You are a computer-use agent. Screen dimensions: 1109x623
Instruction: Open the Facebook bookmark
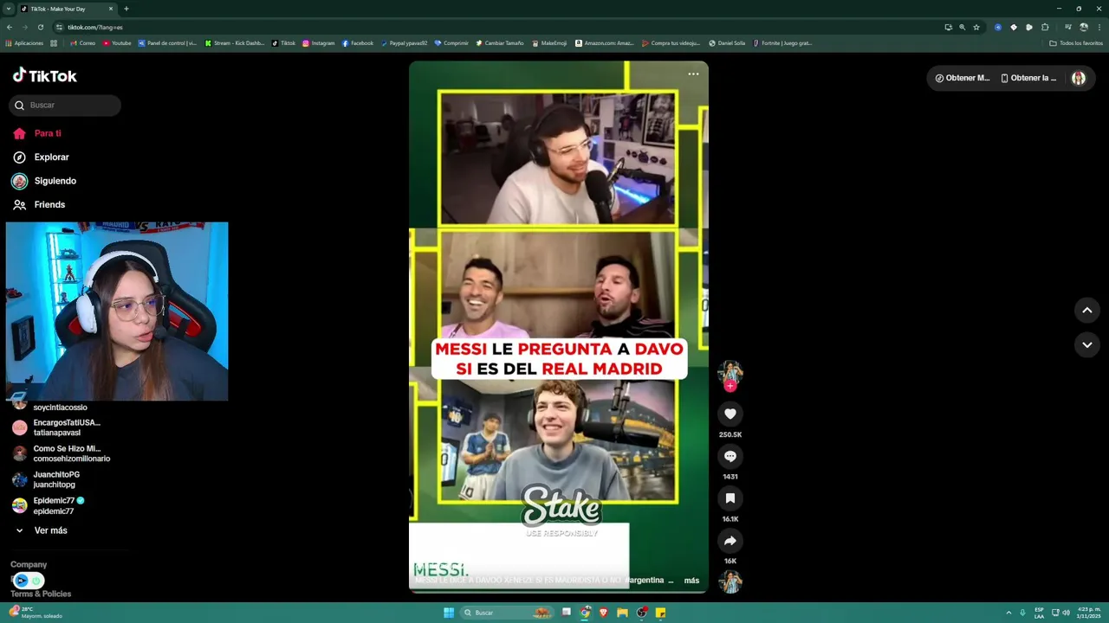pos(358,42)
